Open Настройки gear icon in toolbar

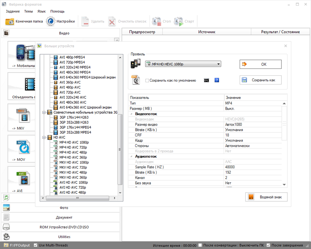pos(51,21)
